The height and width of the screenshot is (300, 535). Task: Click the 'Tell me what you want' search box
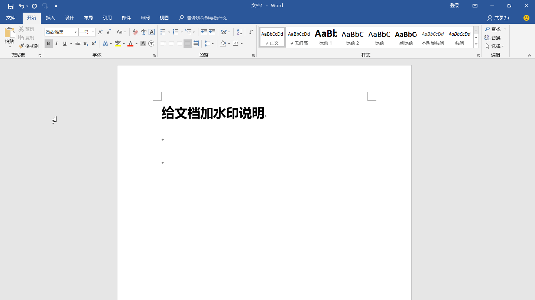coord(207,18)
